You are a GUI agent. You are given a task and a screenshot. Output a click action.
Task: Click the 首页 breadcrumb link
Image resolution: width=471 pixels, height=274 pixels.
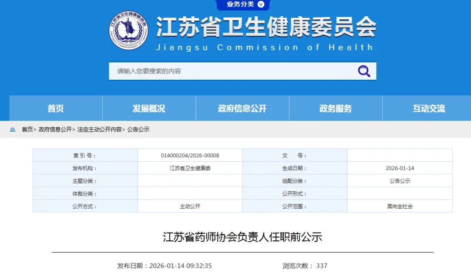(27, 129)
